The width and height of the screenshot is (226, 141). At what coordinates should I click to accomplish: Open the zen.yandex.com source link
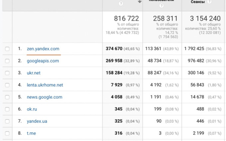tap(43, 49)
